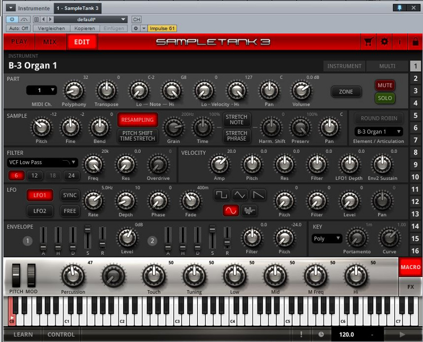Viewport: 423px width, 342px height.
Task: Switch to MULTI view tab
Action: tap(387, 66)
